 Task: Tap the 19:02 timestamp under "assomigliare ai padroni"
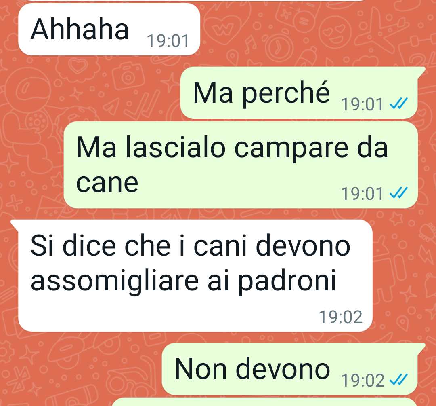point(341,317)
